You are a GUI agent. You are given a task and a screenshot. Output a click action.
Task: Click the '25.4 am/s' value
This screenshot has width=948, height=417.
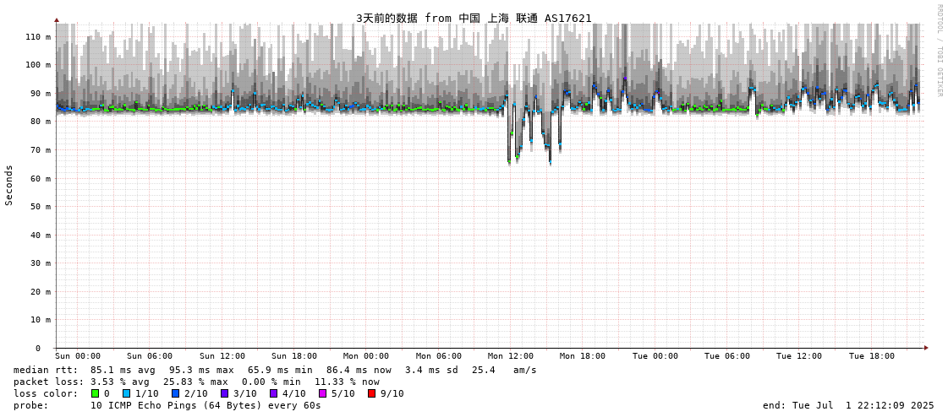tap(504, 370)
